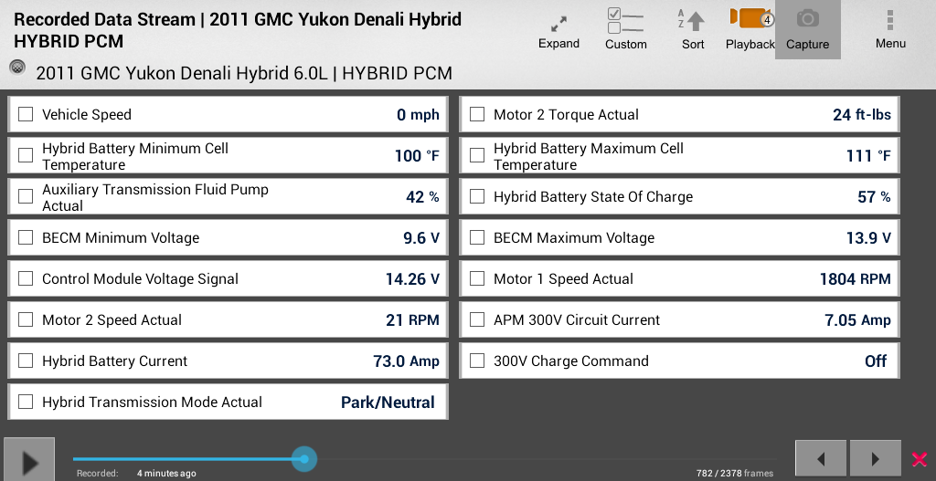
Task: Click the Off charge command value
Action: (x=876, y=361)
